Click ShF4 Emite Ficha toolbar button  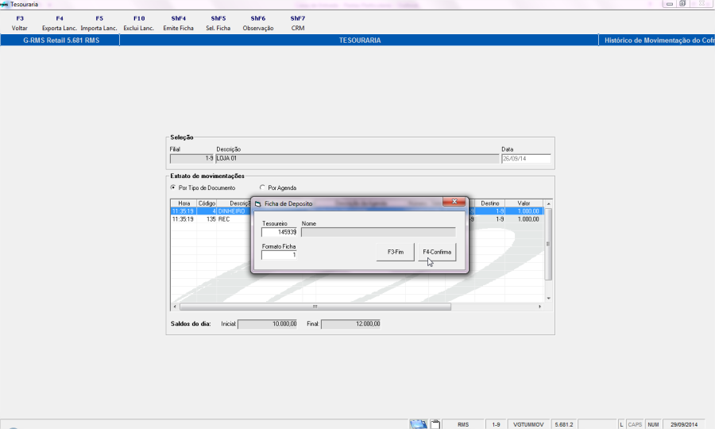click(178, 23)
